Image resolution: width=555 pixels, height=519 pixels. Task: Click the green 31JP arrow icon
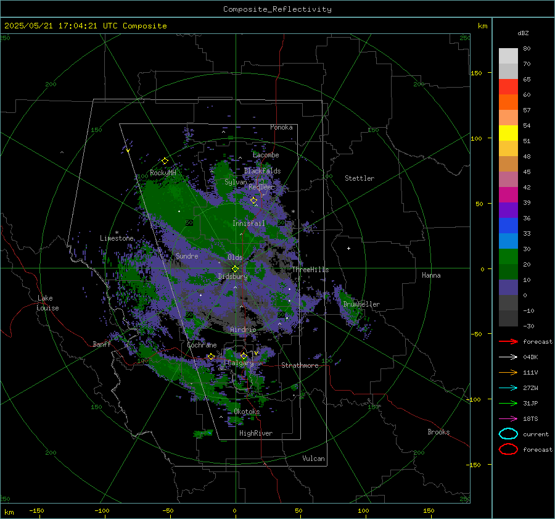click(x=508, y=403)
